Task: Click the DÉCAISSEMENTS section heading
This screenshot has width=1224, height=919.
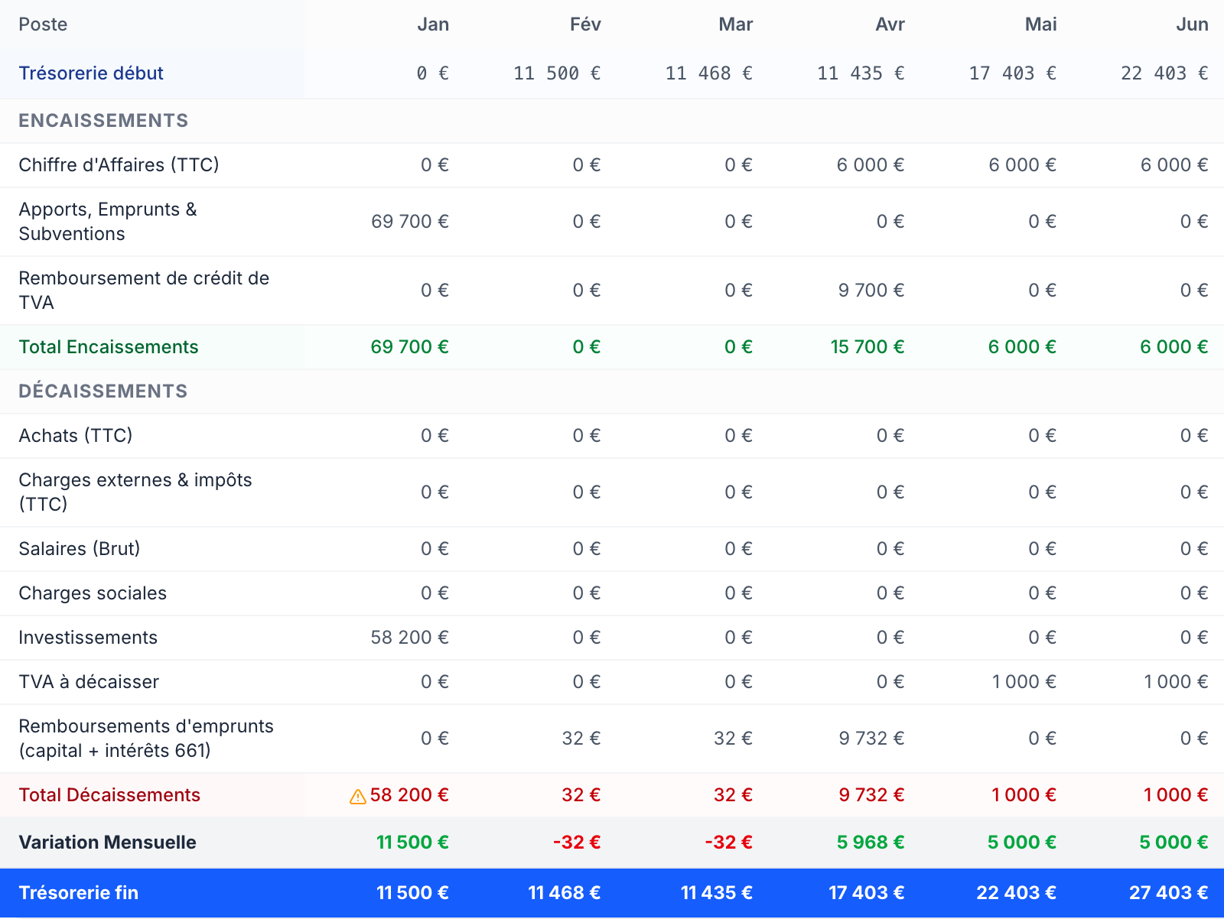Action: [103, 391]
